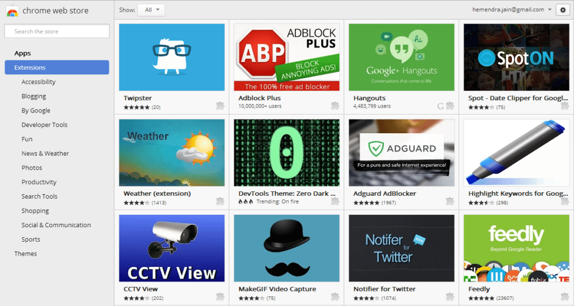Viewport: 574px width, 306px height.
Task: Expand the Show 'All' filter dropdown
Action: (x=151, y=10)
